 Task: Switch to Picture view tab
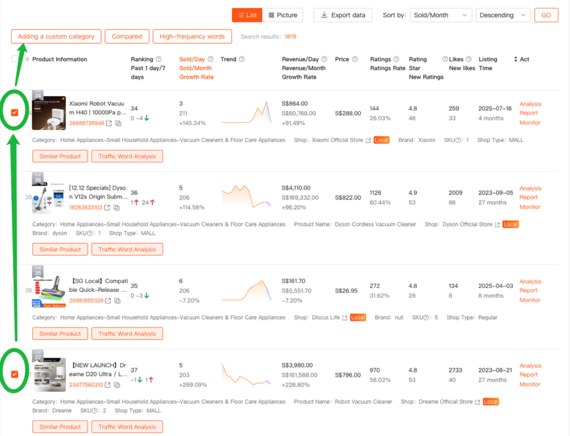283,15
